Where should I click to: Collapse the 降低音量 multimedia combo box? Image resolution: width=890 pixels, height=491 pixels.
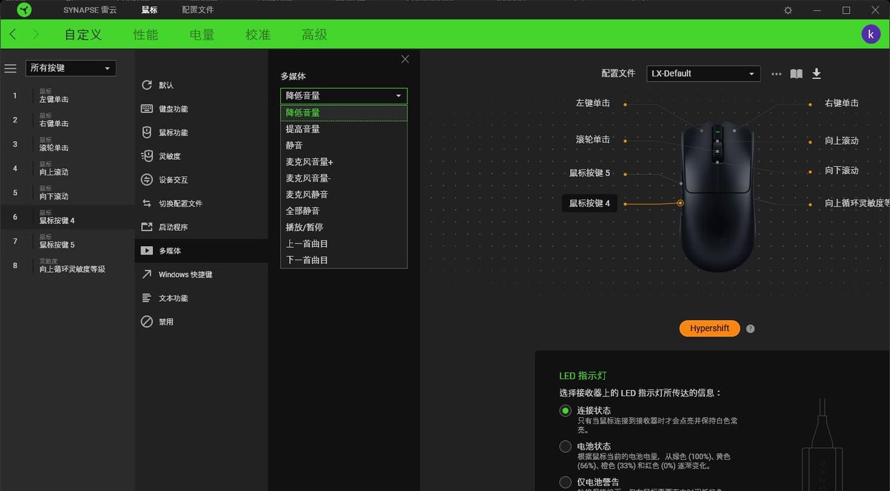point(343,96)
